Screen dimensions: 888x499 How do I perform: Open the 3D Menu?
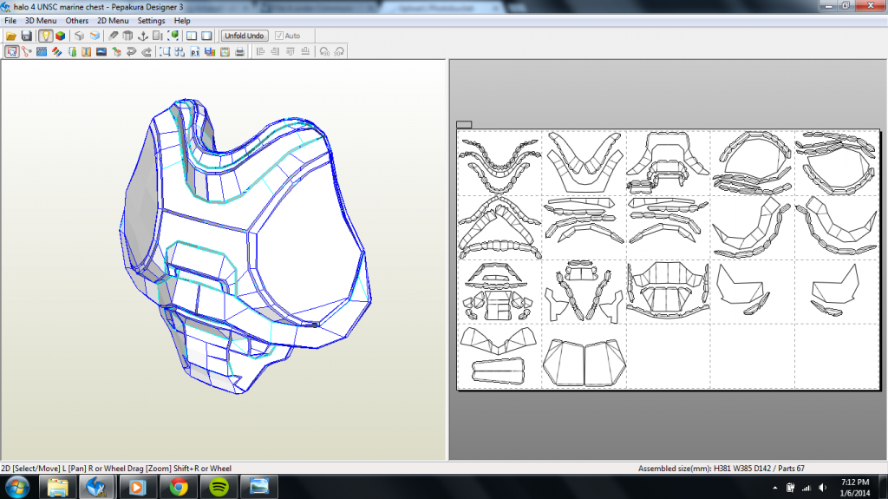point(41,21)
